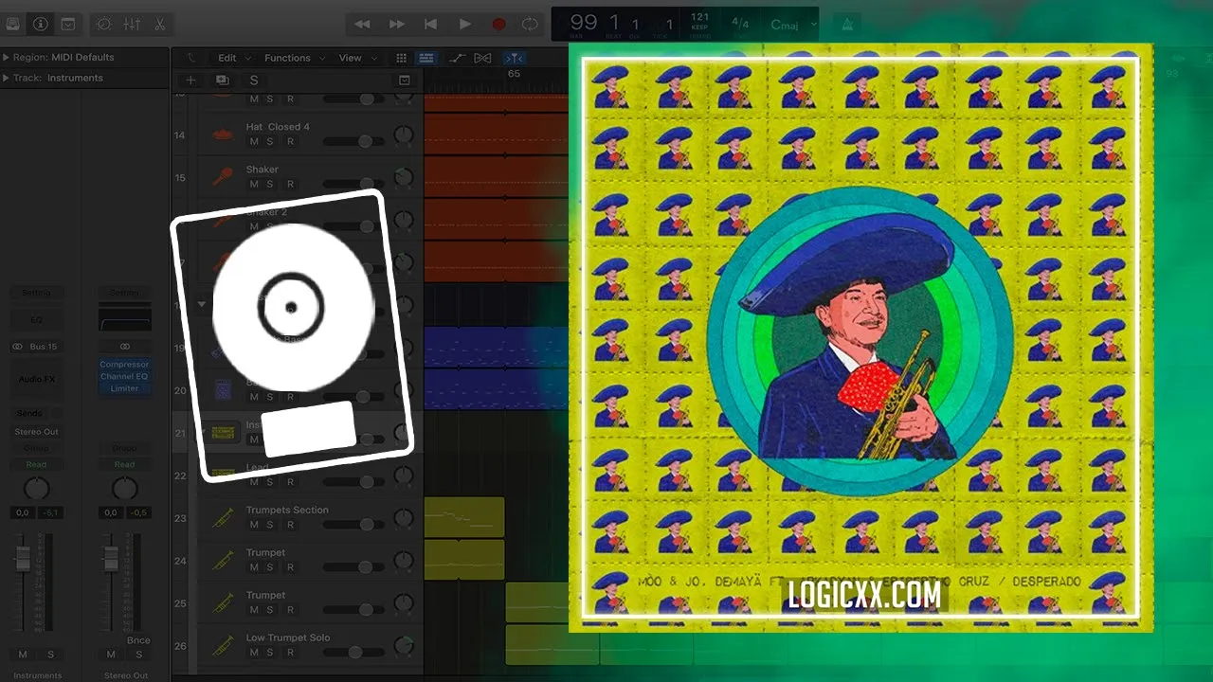Adjust the Hat Closed 4 volume slider
This screenshot has height=682, width=1213.
[x=353, y=141]
